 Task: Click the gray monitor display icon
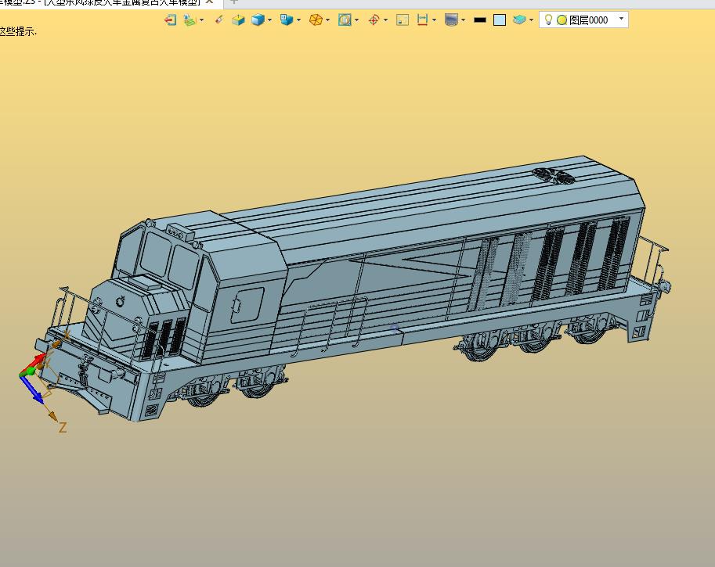click(451, 20)
